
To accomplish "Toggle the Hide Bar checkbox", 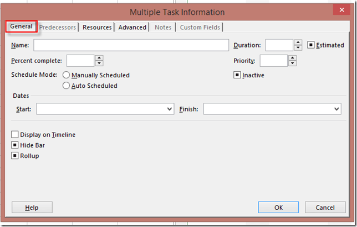I will tap(15, 145).
